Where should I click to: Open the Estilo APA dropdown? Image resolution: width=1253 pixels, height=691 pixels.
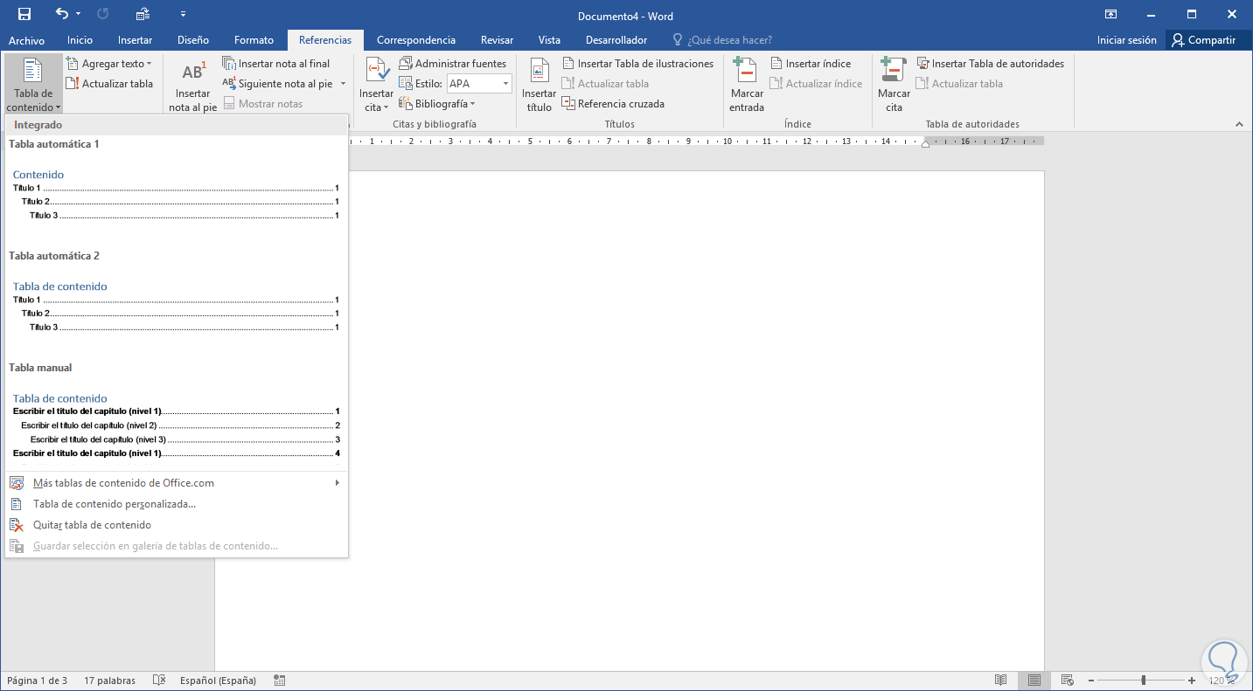[504, 83]
